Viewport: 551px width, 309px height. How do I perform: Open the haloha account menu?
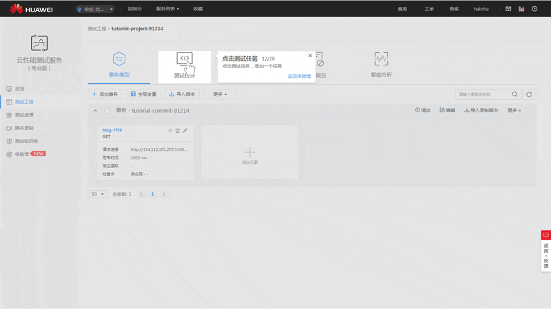point(481,9)
